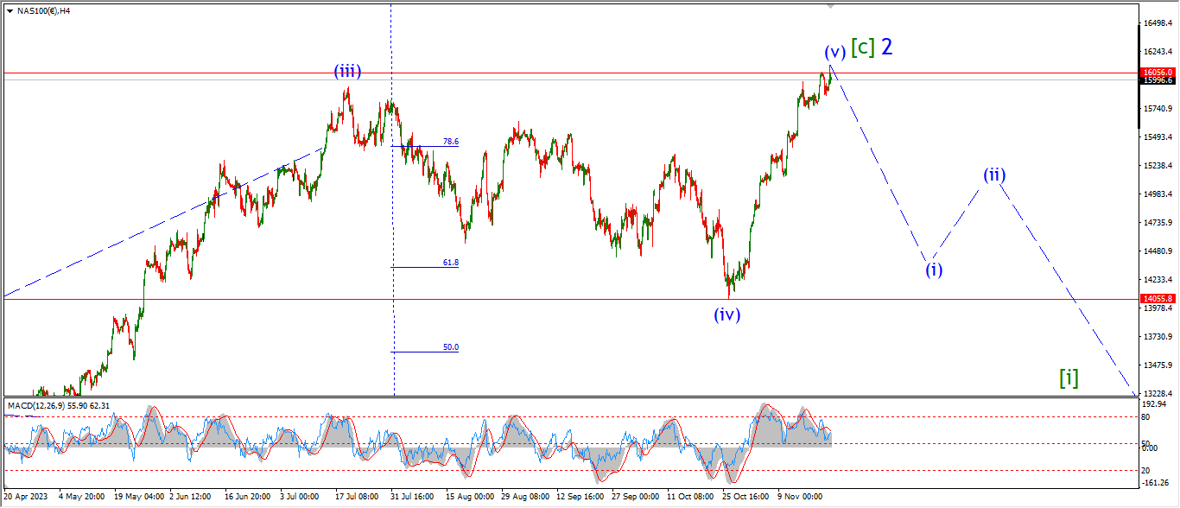Click the 31 Jul 16:00 time axis label
The height and width of the screenshot is (508, 1180).
pyautogui.click(x=413, y=497)
